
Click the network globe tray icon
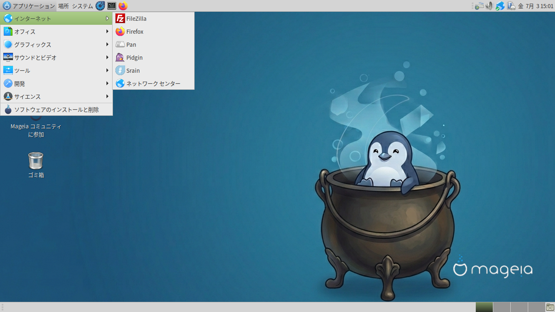tap(500, 6)
